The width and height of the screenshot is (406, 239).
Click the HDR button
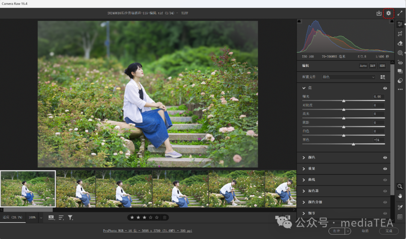tap(382, 66)
